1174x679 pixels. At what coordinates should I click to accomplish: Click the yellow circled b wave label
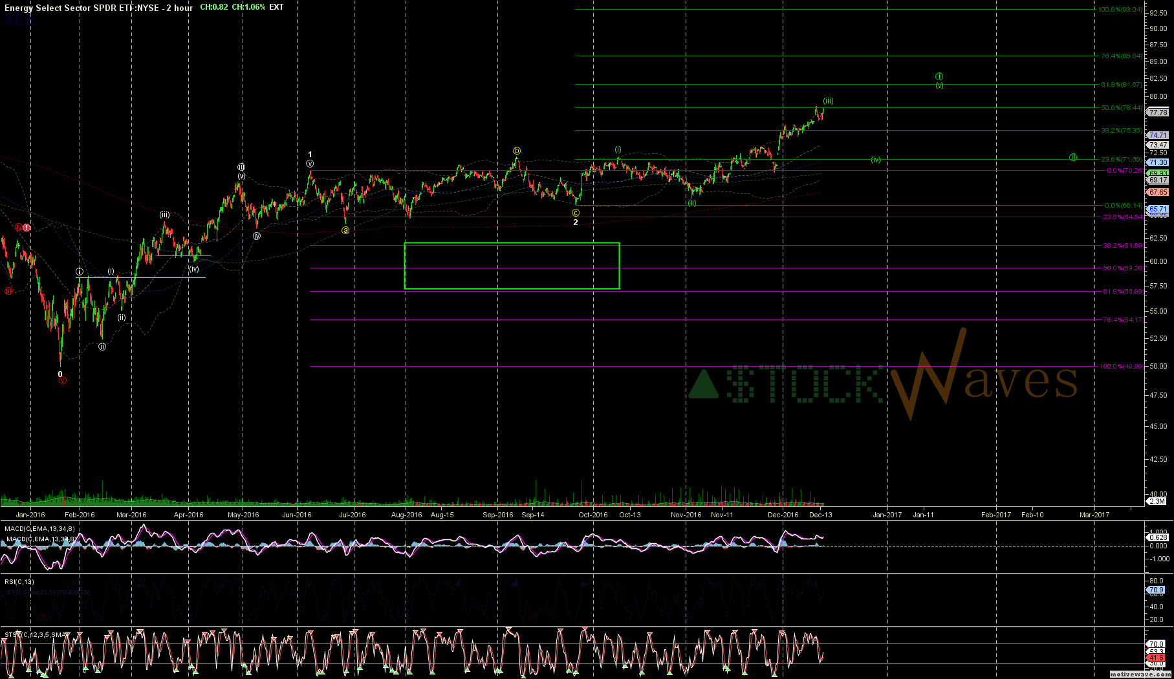(x=517, y=151)
